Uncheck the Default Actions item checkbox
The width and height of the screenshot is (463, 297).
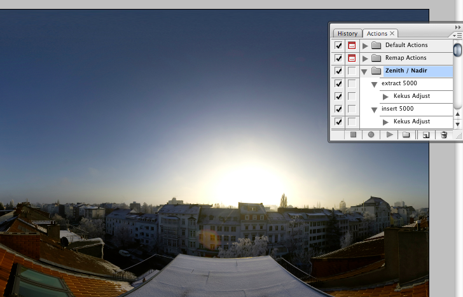[x=338, y=46]
